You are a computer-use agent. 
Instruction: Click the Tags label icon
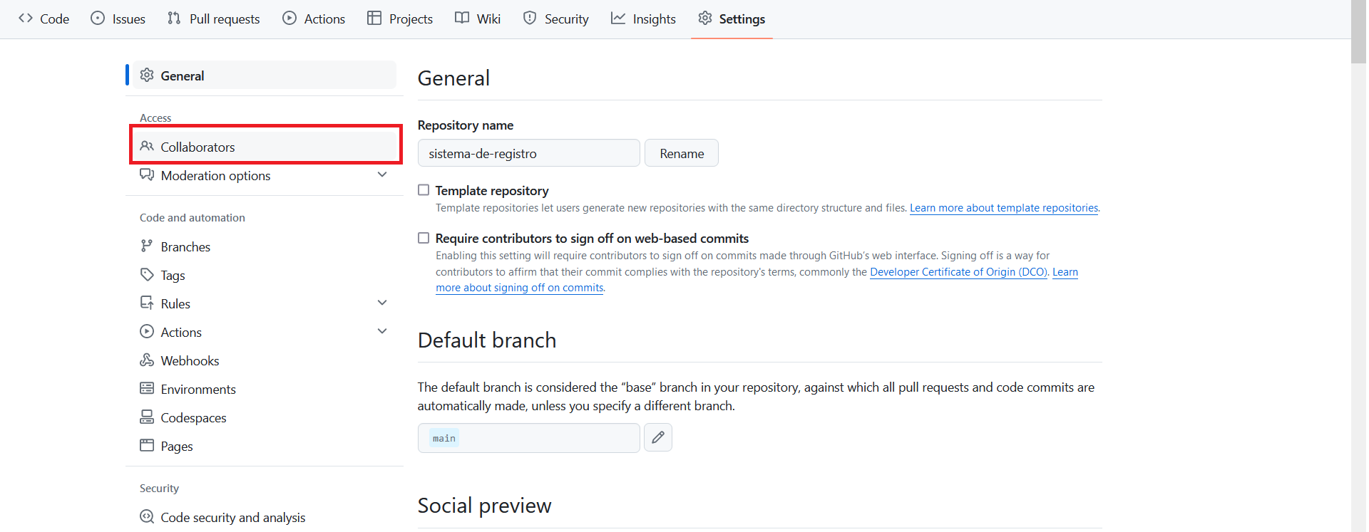point(147,275)
